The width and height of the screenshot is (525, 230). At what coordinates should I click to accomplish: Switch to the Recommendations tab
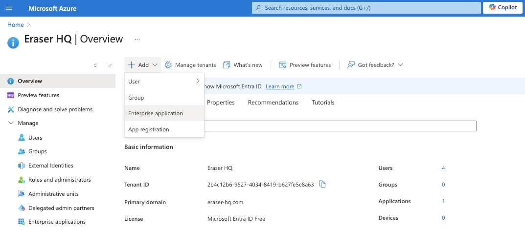point(273,102)
